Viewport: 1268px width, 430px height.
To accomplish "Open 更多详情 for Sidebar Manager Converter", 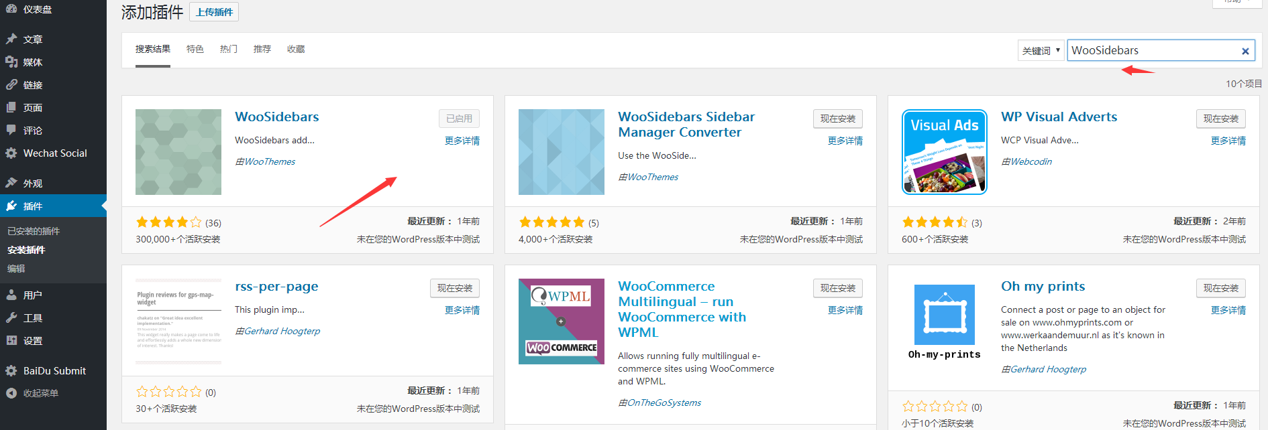I will click(x=845, y=141).
